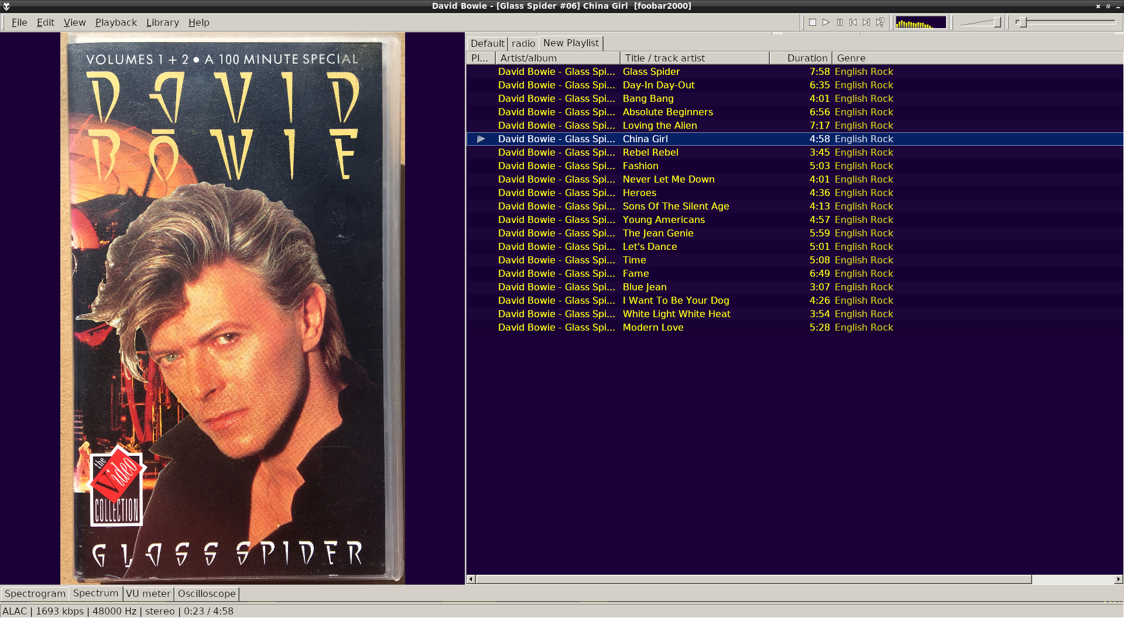The image size is (1124, 618).
Task: Select the Spectrum visualization tab
Action: pyautogui.click(x=95, y=593)
